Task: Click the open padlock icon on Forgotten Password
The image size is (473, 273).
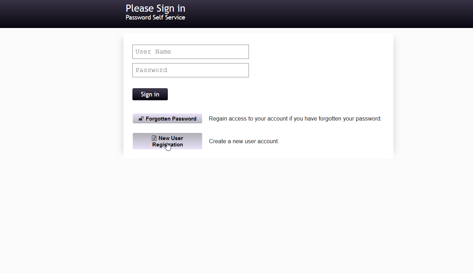Action: 141,119
